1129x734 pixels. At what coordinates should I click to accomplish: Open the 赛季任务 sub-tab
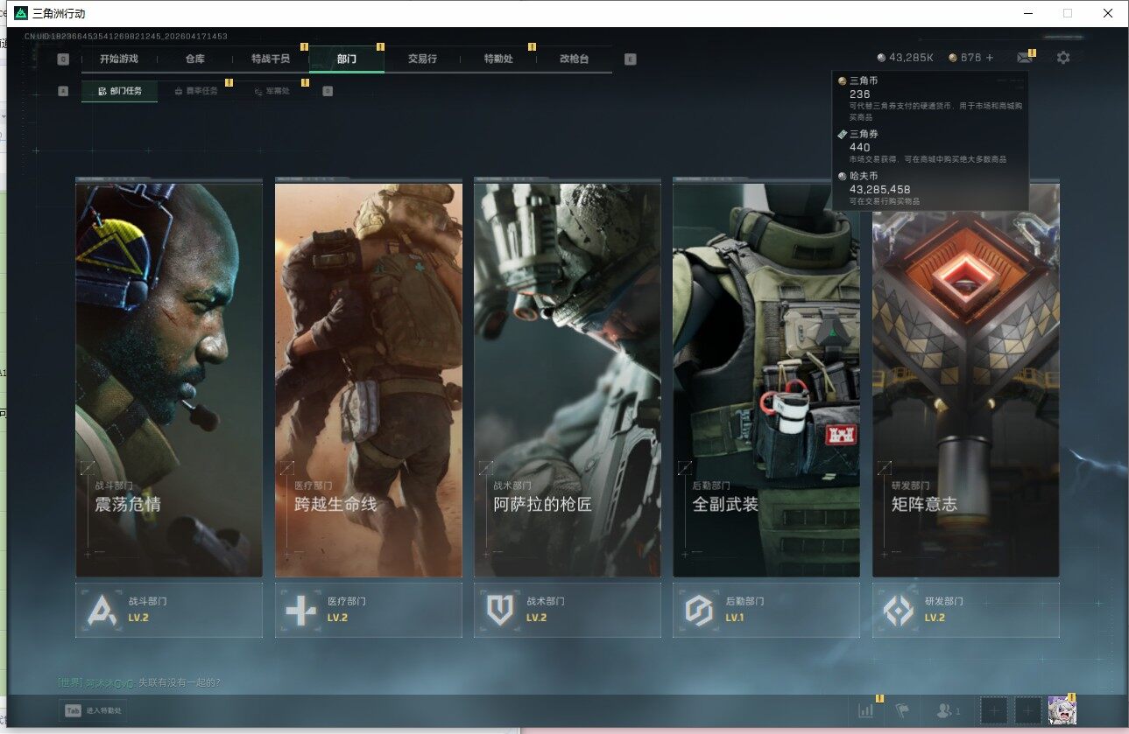point(196,90)
